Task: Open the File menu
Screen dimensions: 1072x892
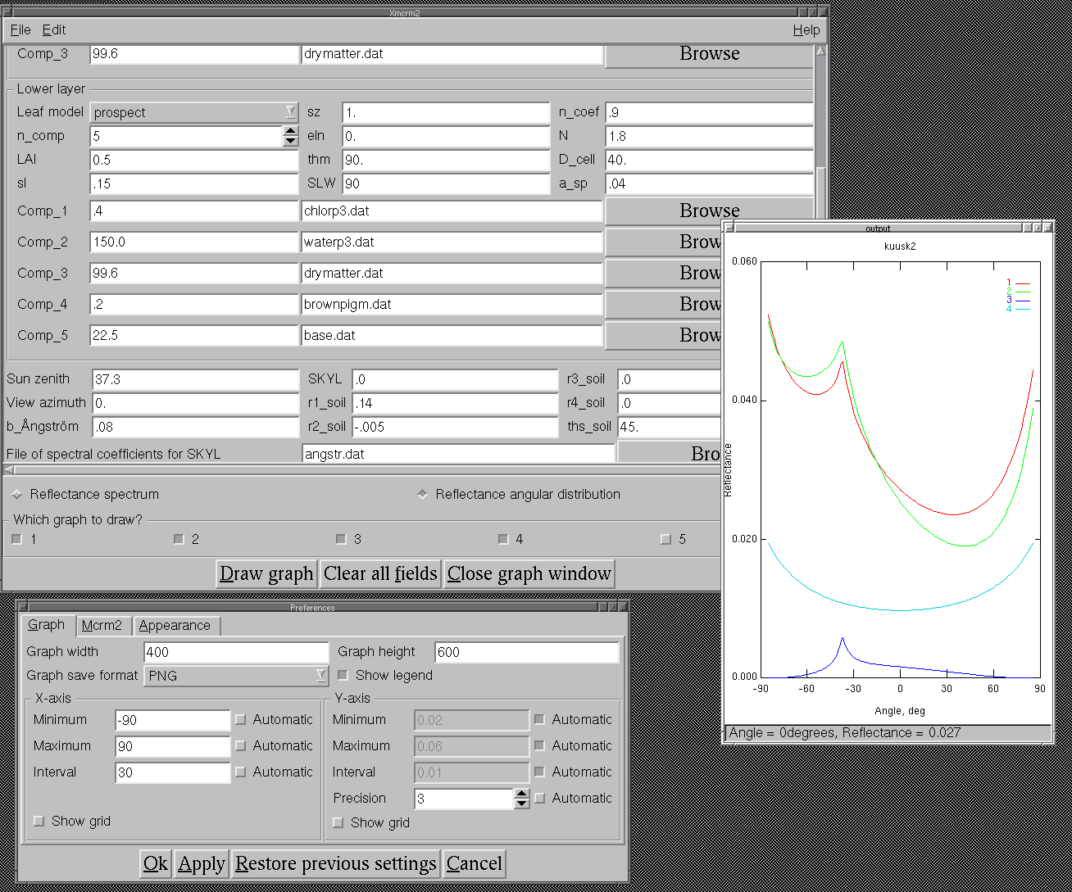Action: click(x=20, y=30)
